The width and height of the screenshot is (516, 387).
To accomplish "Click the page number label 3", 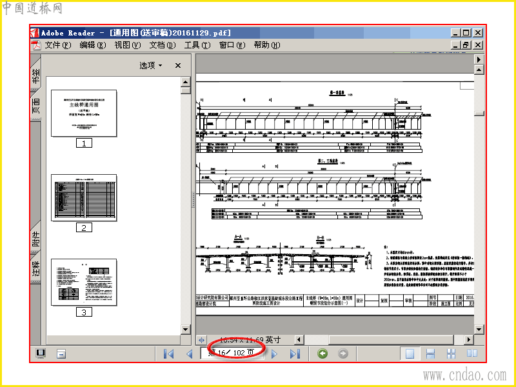I will 84,312.
